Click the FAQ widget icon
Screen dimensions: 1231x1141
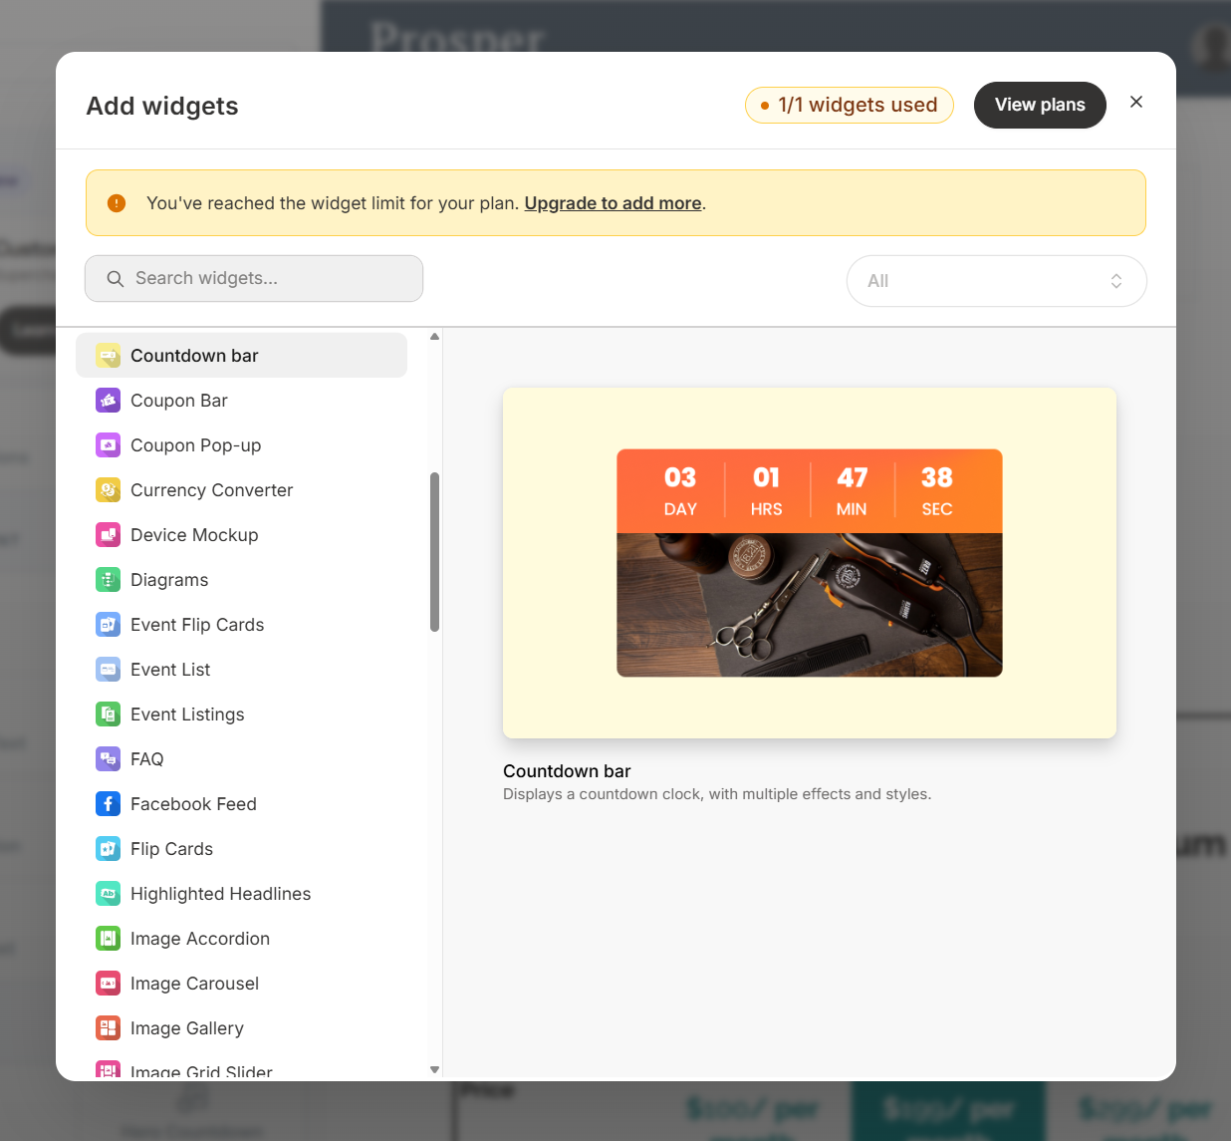(108, 759)
